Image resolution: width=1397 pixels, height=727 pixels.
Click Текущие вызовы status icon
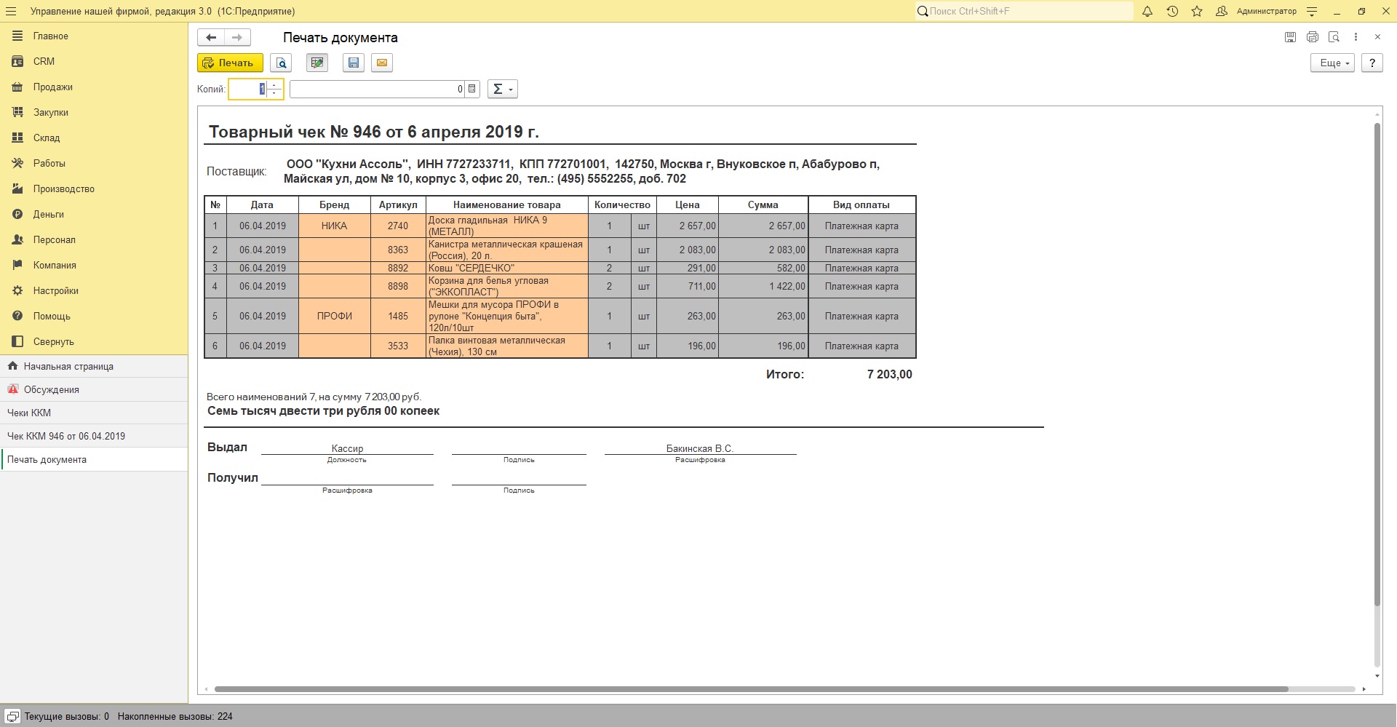(x=12, y=716)
